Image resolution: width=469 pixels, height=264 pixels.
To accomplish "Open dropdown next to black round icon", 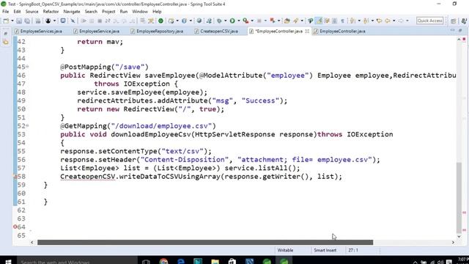I will (54, 21).
